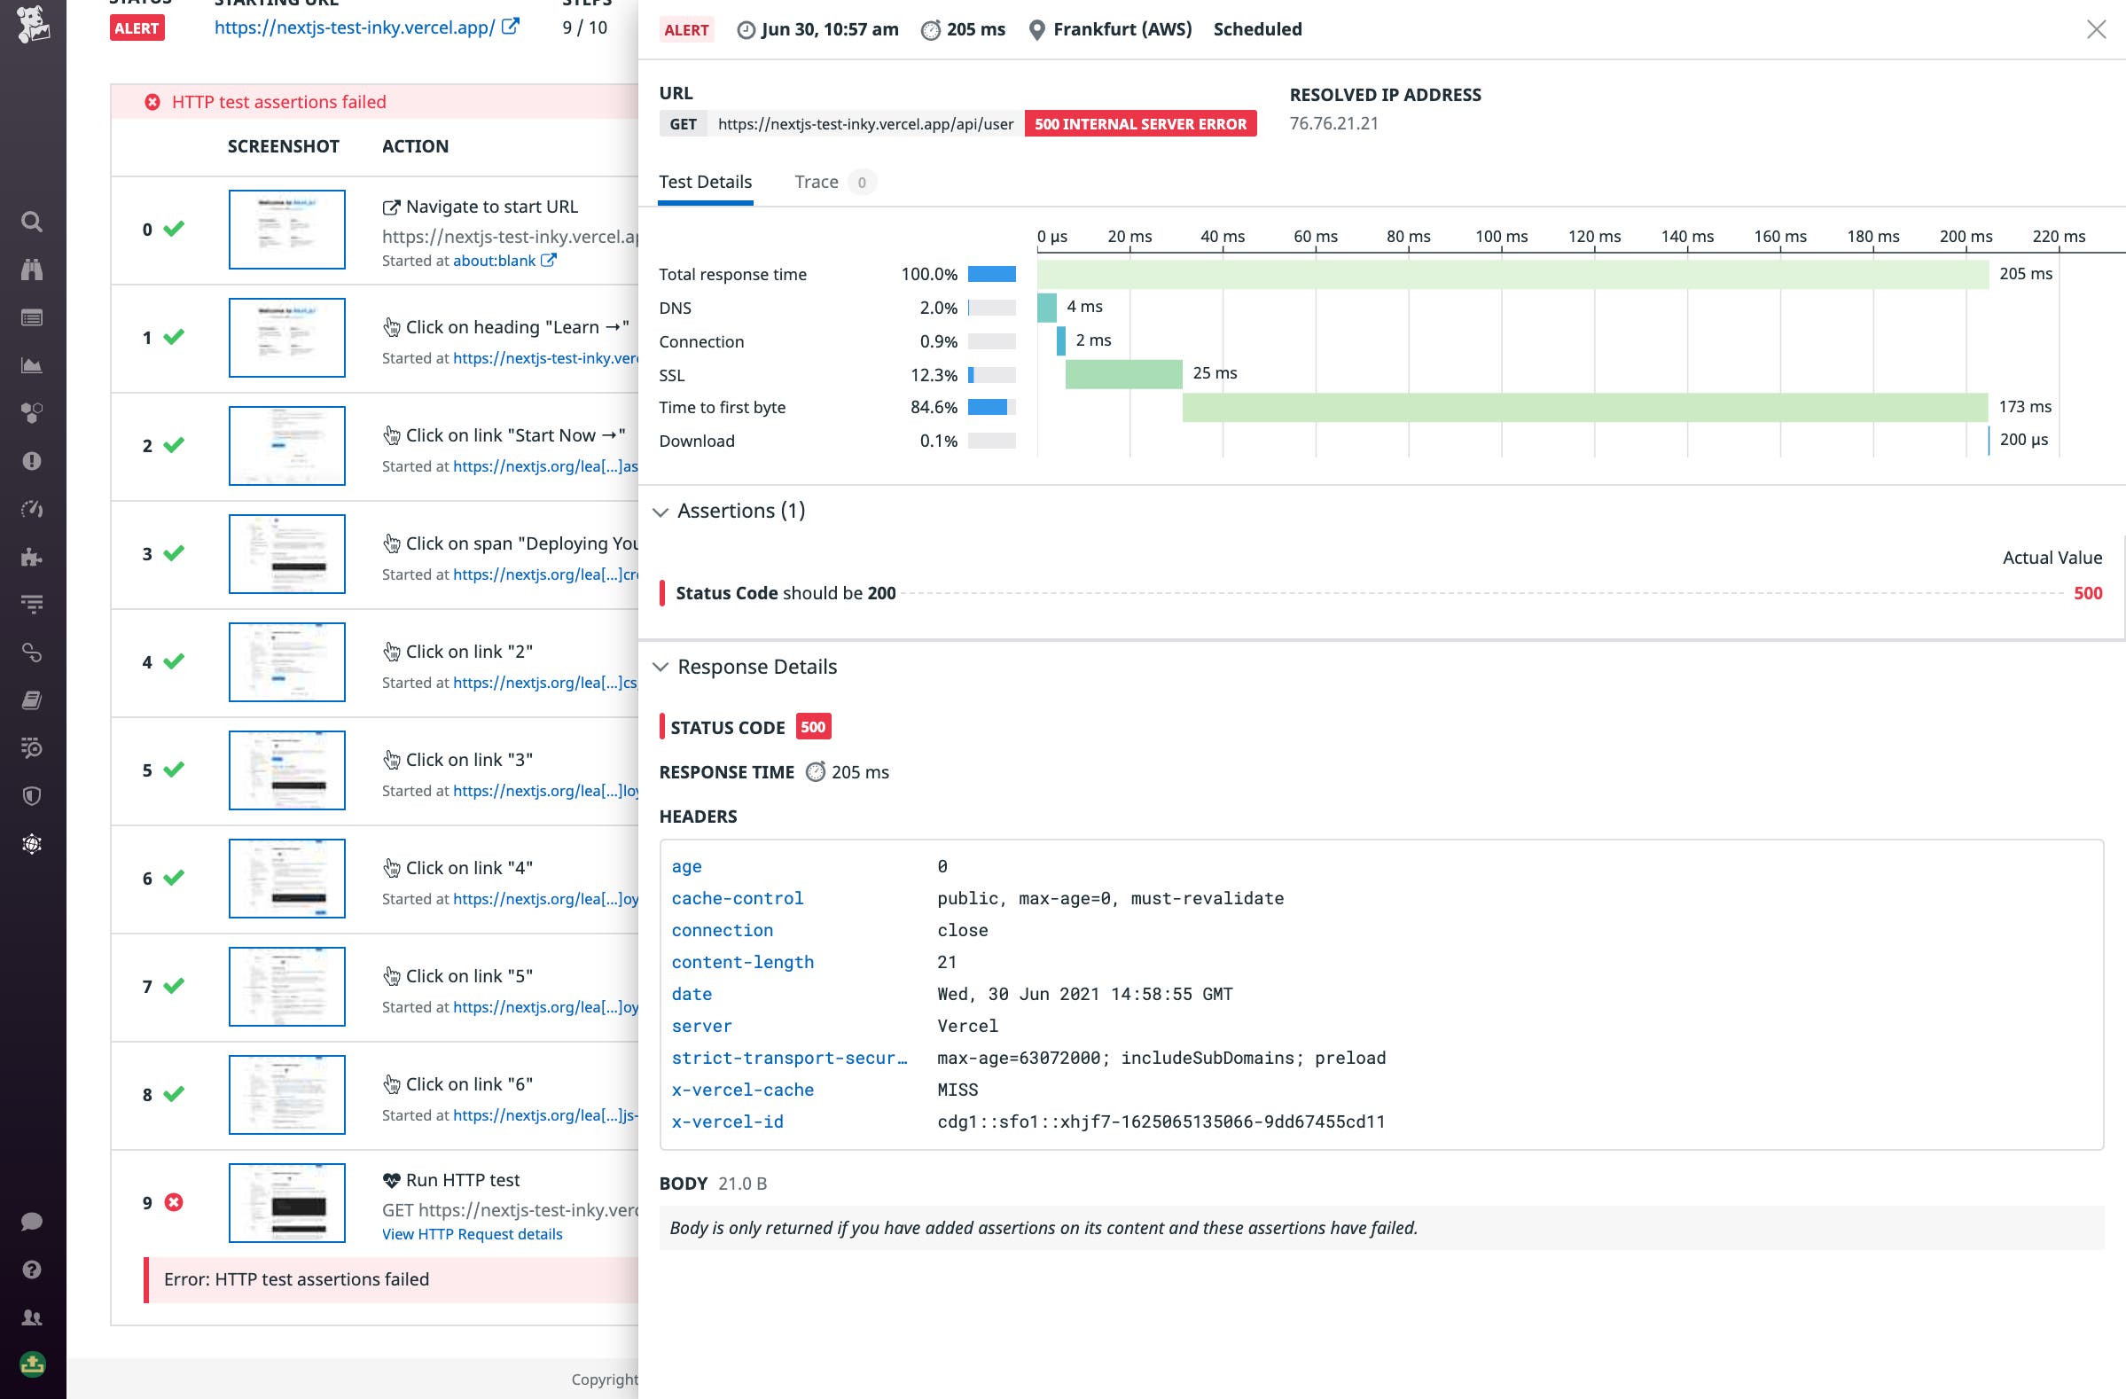Open the global search magnifier in sidebar
This screenshot has width=2126, height=1399.
click(32, 222)
